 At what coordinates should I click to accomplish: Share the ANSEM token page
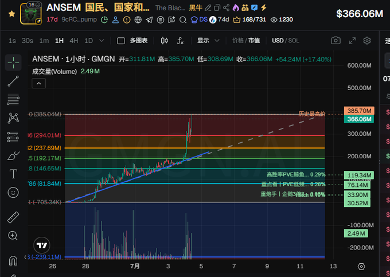pyautogui.click(x=227, y=8)
